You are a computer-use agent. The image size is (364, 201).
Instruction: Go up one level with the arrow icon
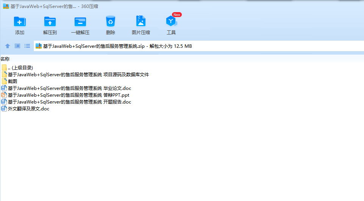coord(8,46)
